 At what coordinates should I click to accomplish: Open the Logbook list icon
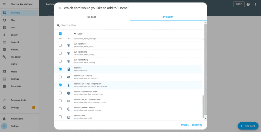[4, 42]
